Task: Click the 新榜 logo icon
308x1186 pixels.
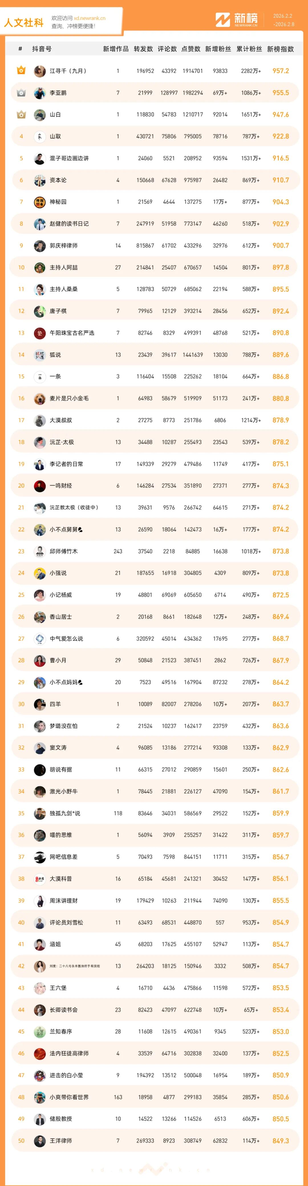Action: click(223, 20)
